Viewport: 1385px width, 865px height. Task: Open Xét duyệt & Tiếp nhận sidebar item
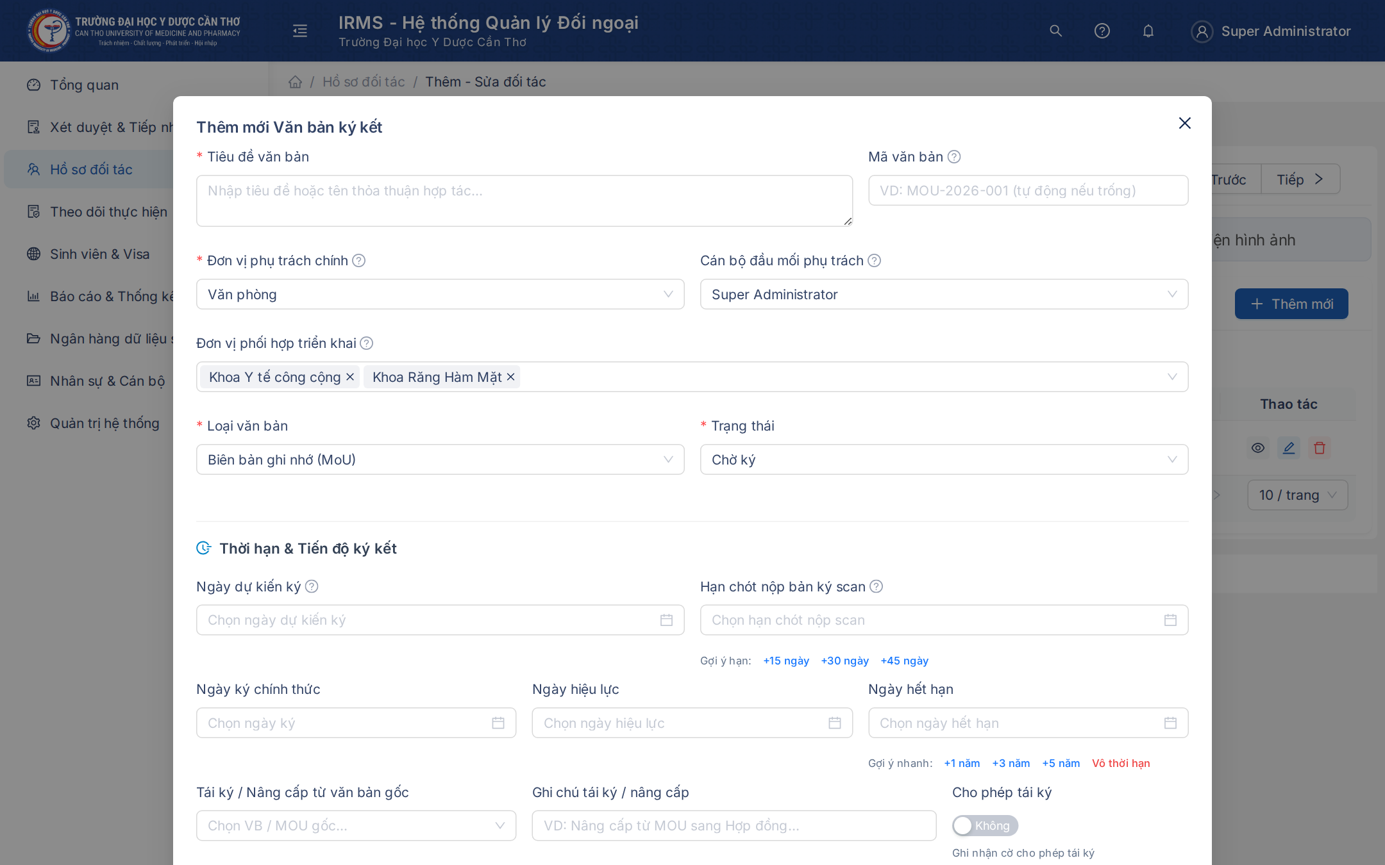point(89,127)
